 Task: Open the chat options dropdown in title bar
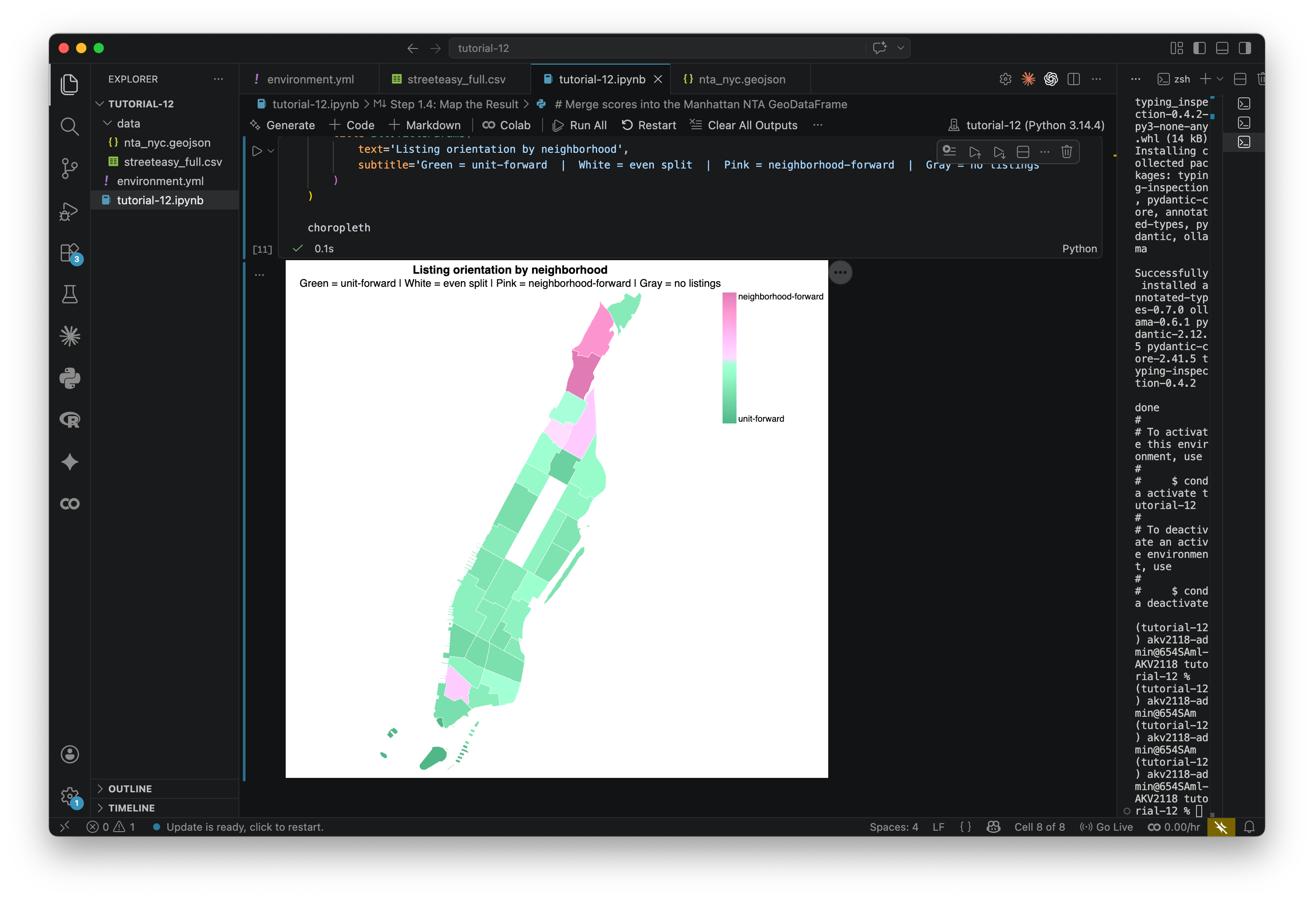click(901, 48)
